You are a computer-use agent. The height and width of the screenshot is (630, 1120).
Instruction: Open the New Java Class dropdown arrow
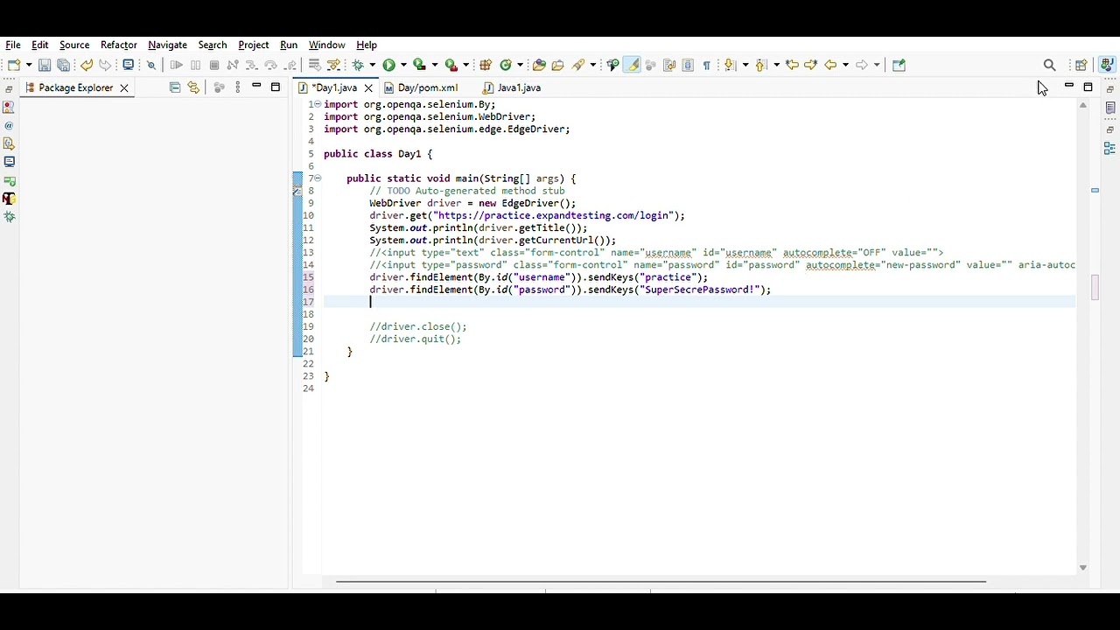[521, 65]
